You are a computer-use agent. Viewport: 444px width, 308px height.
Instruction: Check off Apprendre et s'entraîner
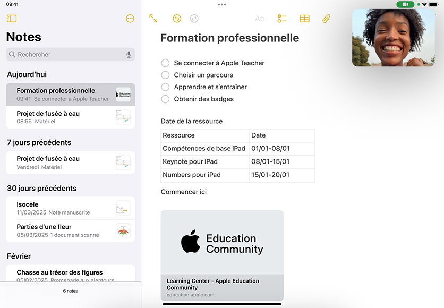click(165, 87)
